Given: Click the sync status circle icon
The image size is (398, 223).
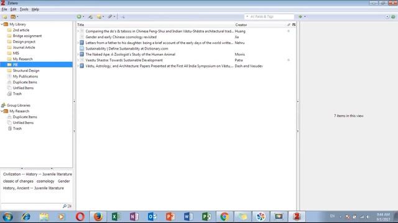Looking at the screenshot, I should (x=387, y=17).
